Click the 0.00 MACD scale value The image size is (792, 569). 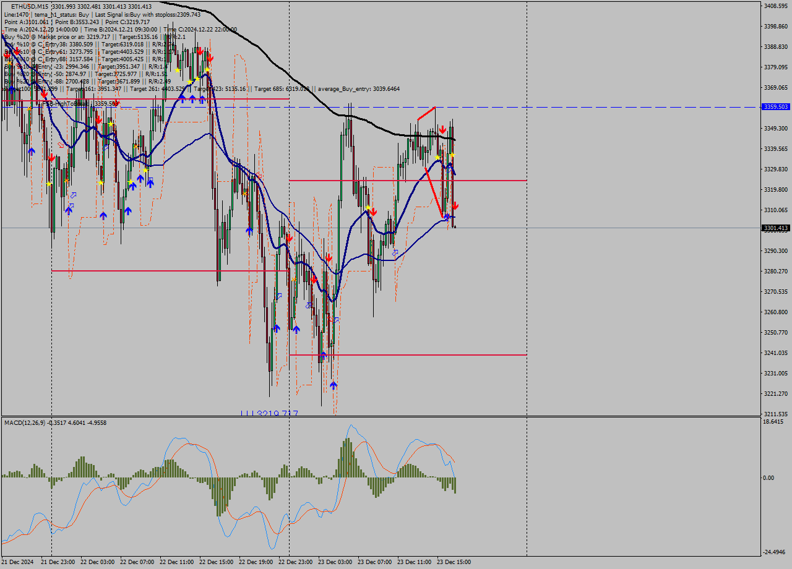[x=769, y=478]
